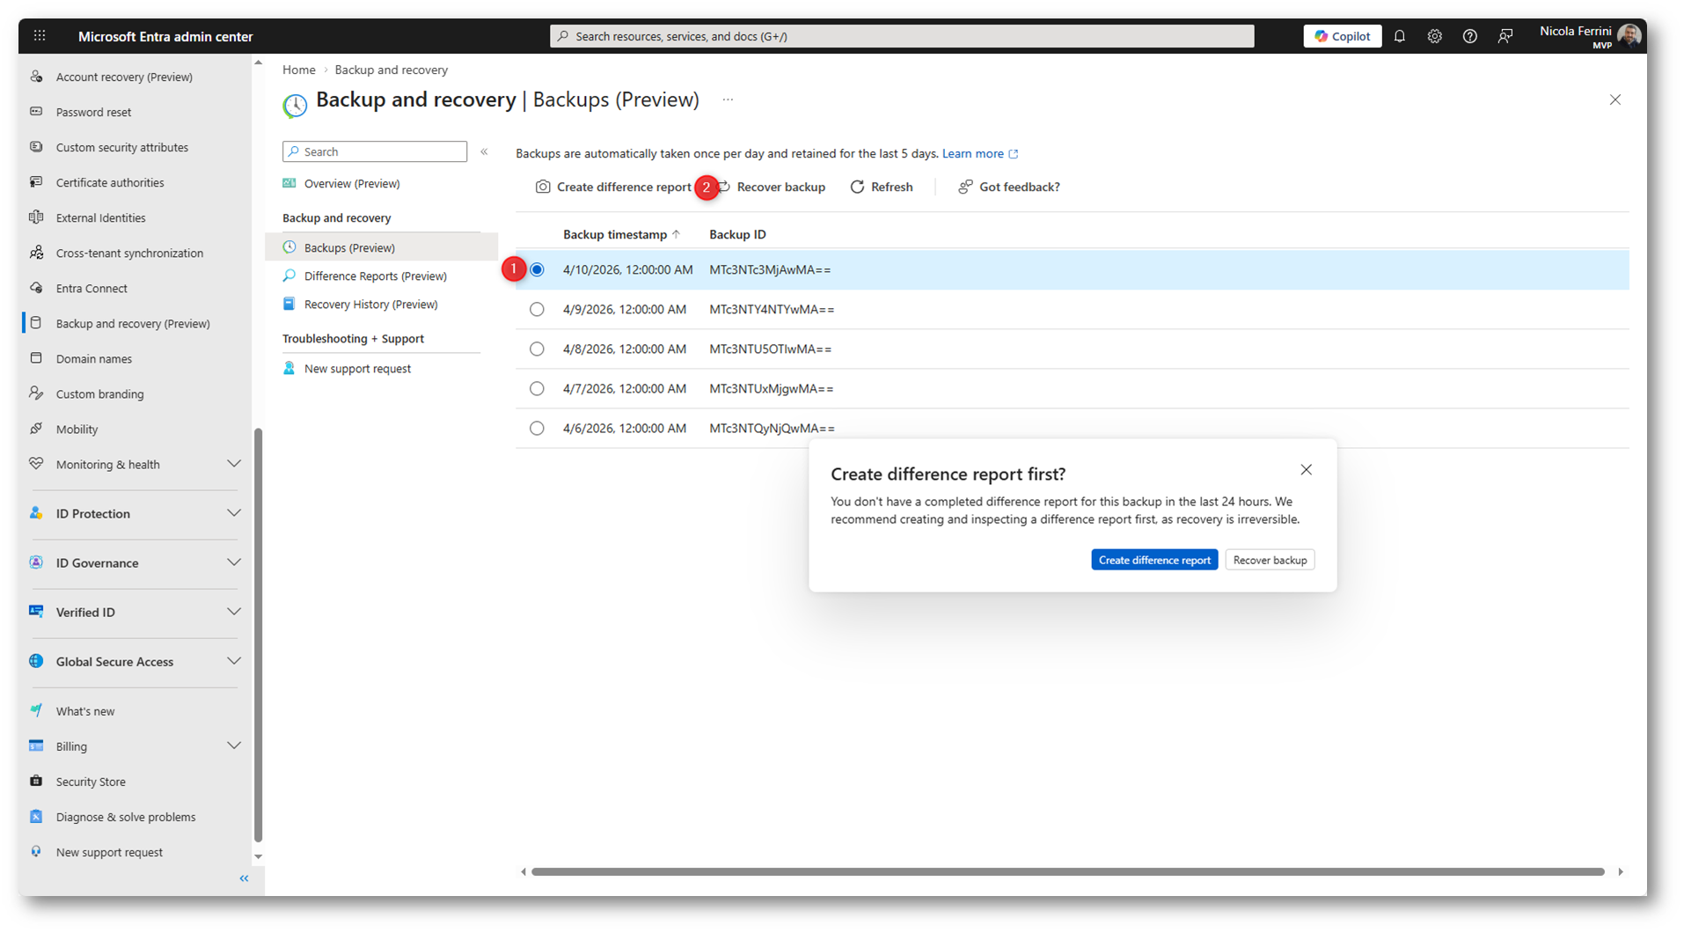
Task: Open the Copilot button
Action: [x=1342, y=36]
